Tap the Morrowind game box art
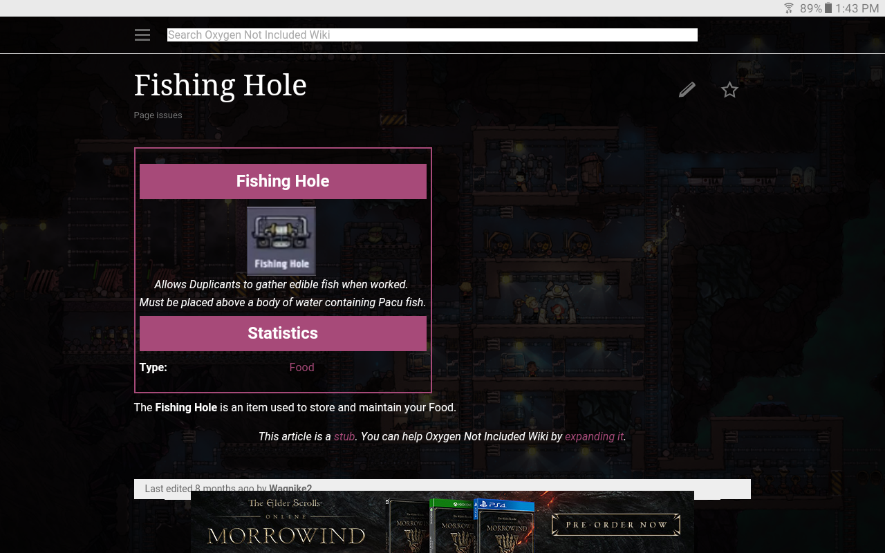 (x=460, y=525)
